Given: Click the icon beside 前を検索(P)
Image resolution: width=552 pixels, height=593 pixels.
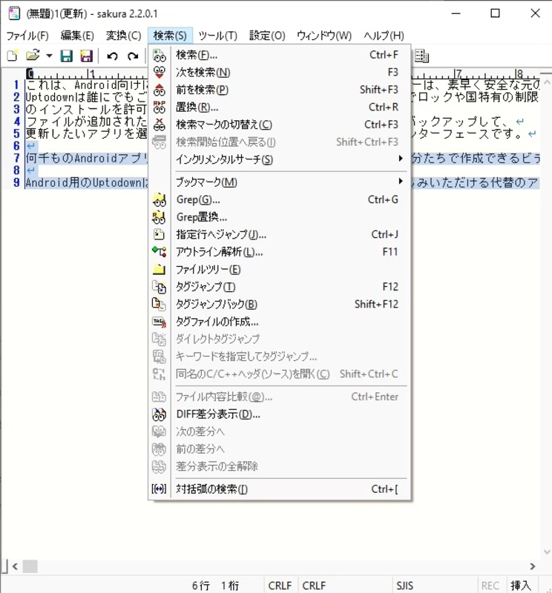Looking at the screenshot, I should click(x=160, y=90).
